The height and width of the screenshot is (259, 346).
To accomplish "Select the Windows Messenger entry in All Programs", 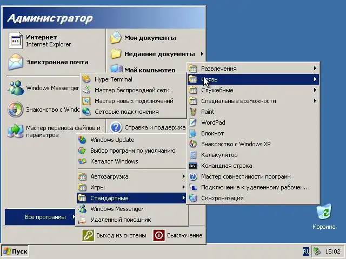I will [x=131, y=209].
